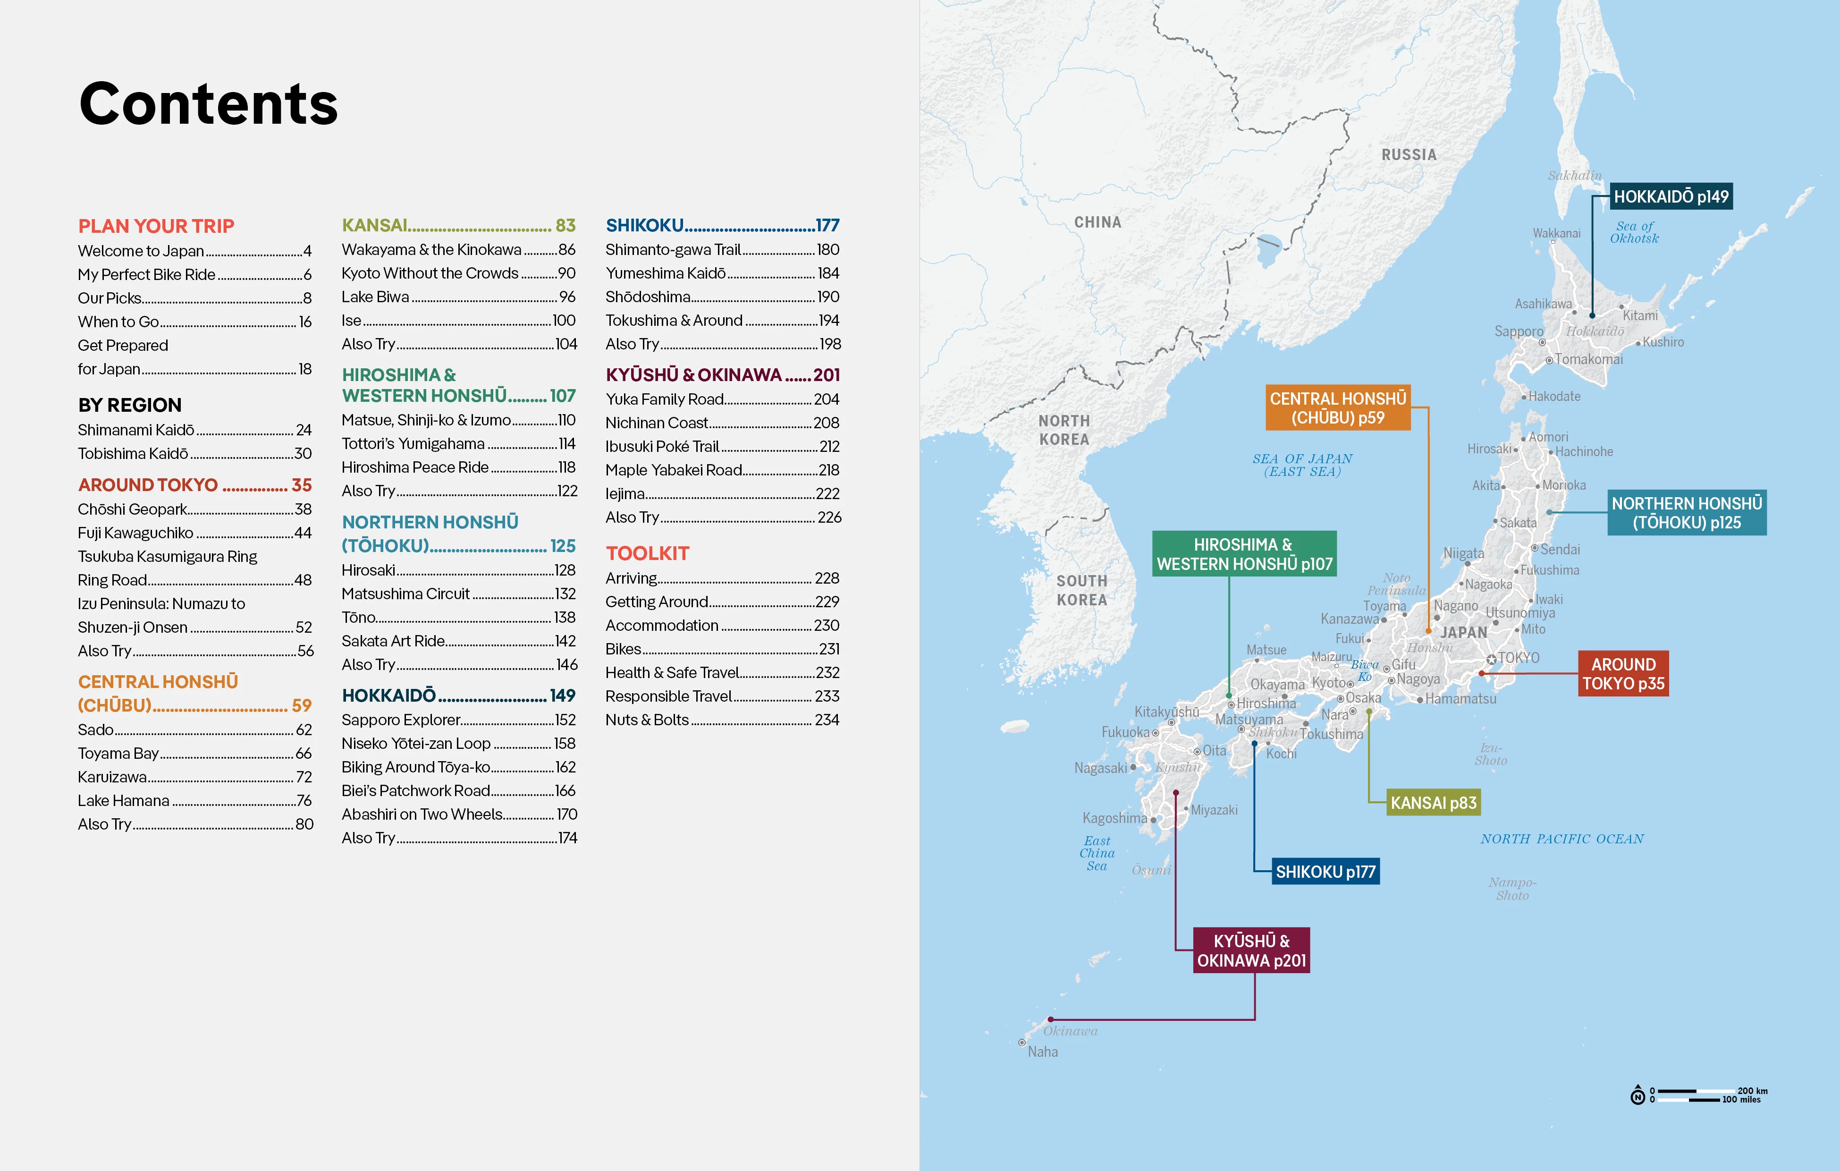1840x1171 pixels.
Task: Click the Tokyo capital star marker
Action: click(x=1491, y=660)
